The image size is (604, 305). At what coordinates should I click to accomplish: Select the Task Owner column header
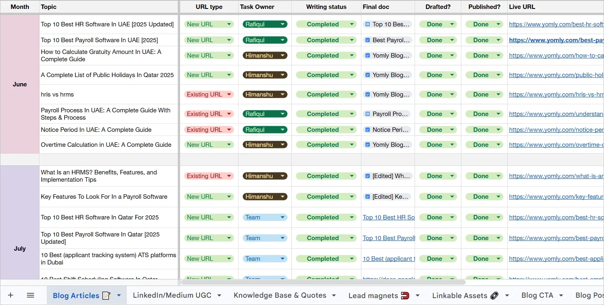click(x=265, y=7)
